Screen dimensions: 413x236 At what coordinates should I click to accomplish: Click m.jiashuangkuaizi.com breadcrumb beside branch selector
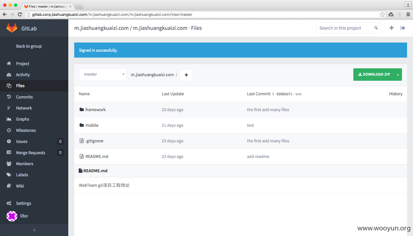coord(152,75)
